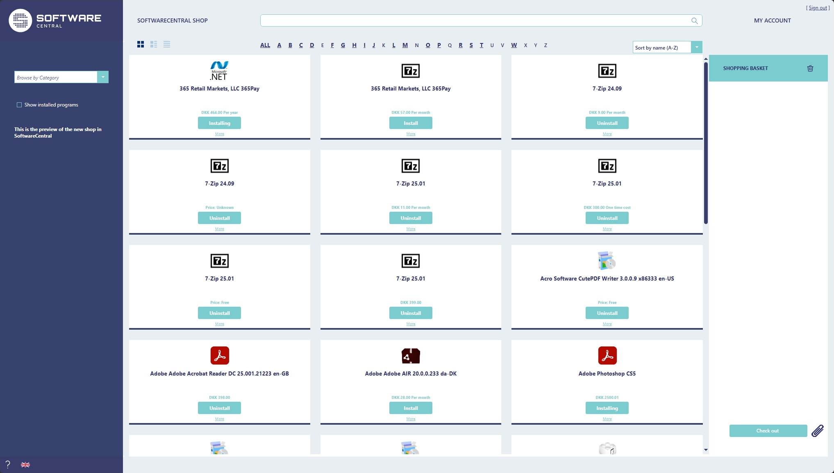Image resolution: width=834 pixels, height=473 pixels.
Task: Open MY ACCOUNT page
Action: [x=772, y=20]
